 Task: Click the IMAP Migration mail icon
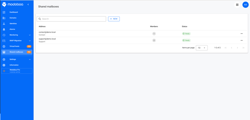[x=4, y=41]
